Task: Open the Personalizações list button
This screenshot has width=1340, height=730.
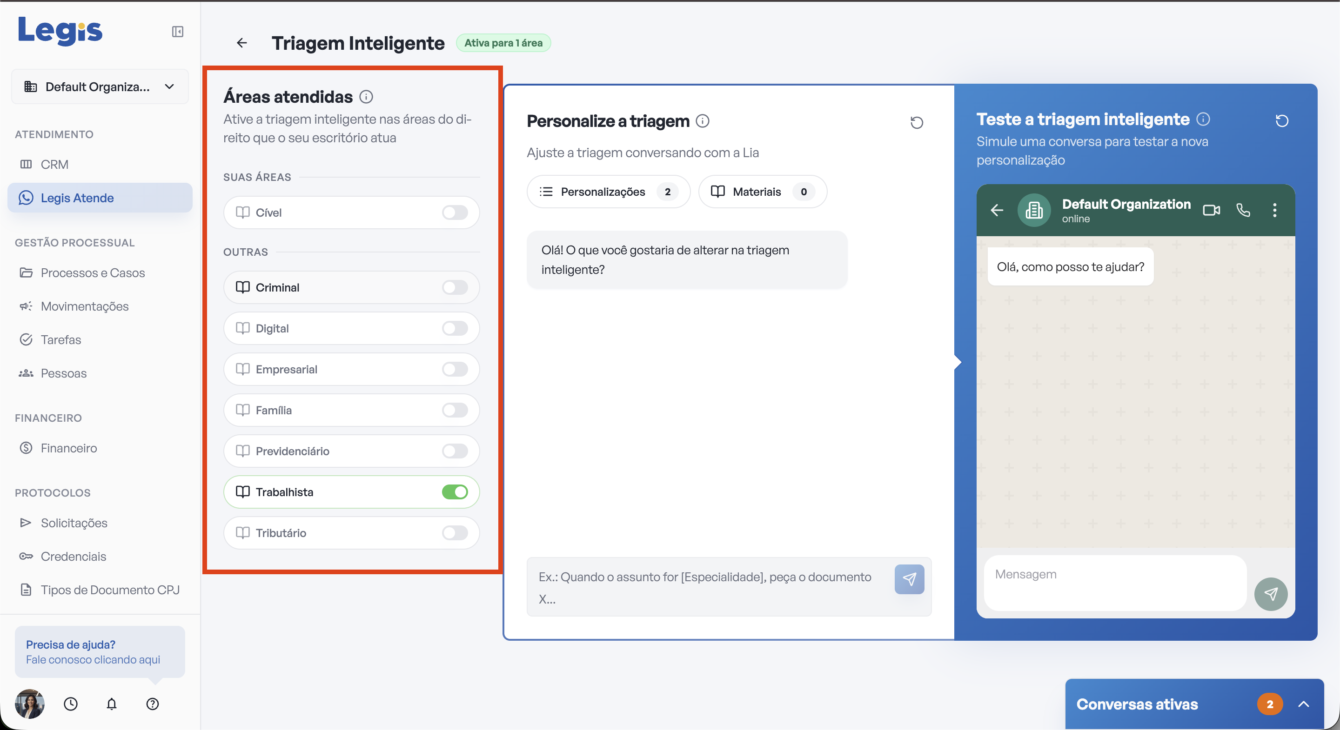Action: tap(608, 192)
